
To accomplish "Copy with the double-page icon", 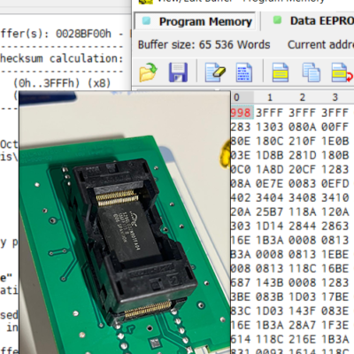I will [311, 73].
